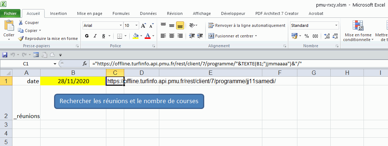Open the Name Box dropdown arrow
The height and width of the screenshot is (146, 388).
pyautogui.click(x=55, y=64)
